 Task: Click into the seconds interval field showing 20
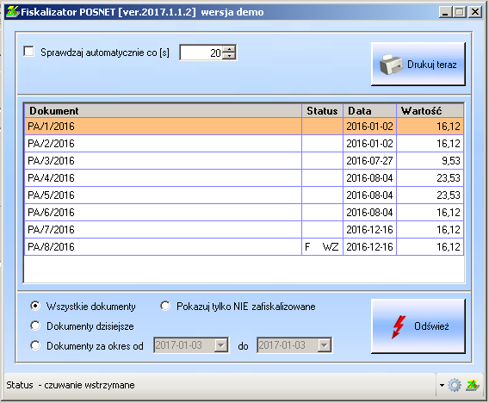tap(201, 53)
